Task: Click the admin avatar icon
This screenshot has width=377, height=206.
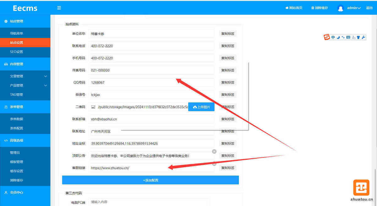Action: click(x=341, y=8)
